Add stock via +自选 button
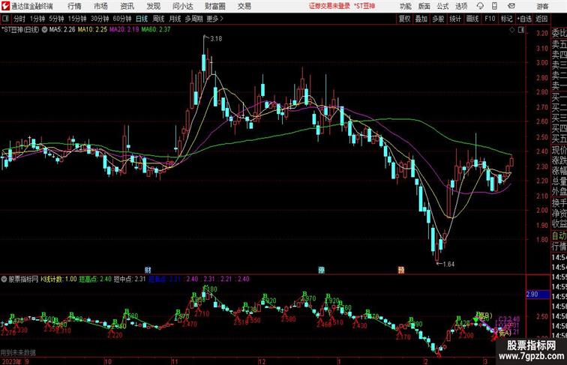567x365 pixels. [524, 19]
